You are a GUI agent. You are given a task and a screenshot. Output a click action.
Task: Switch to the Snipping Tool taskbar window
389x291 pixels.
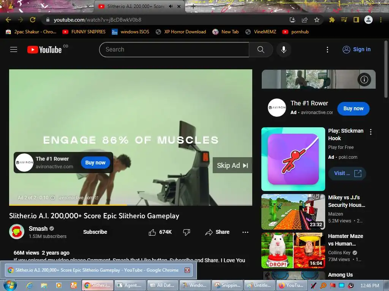pyautogui.click(x=228, y=285)
